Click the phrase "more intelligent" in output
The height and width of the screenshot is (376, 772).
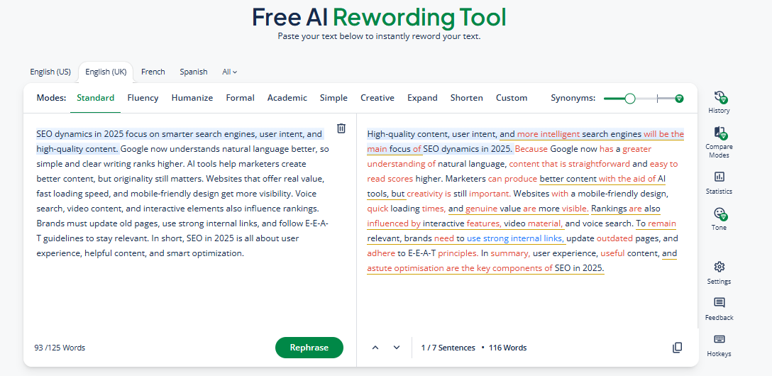pos(548,134)
